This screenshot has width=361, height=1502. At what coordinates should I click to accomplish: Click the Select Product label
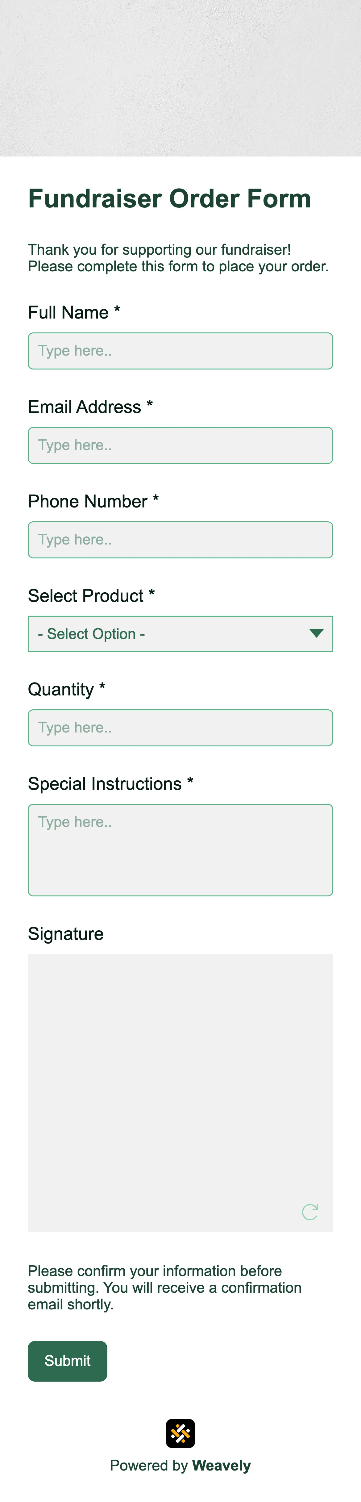pos(86,596)
